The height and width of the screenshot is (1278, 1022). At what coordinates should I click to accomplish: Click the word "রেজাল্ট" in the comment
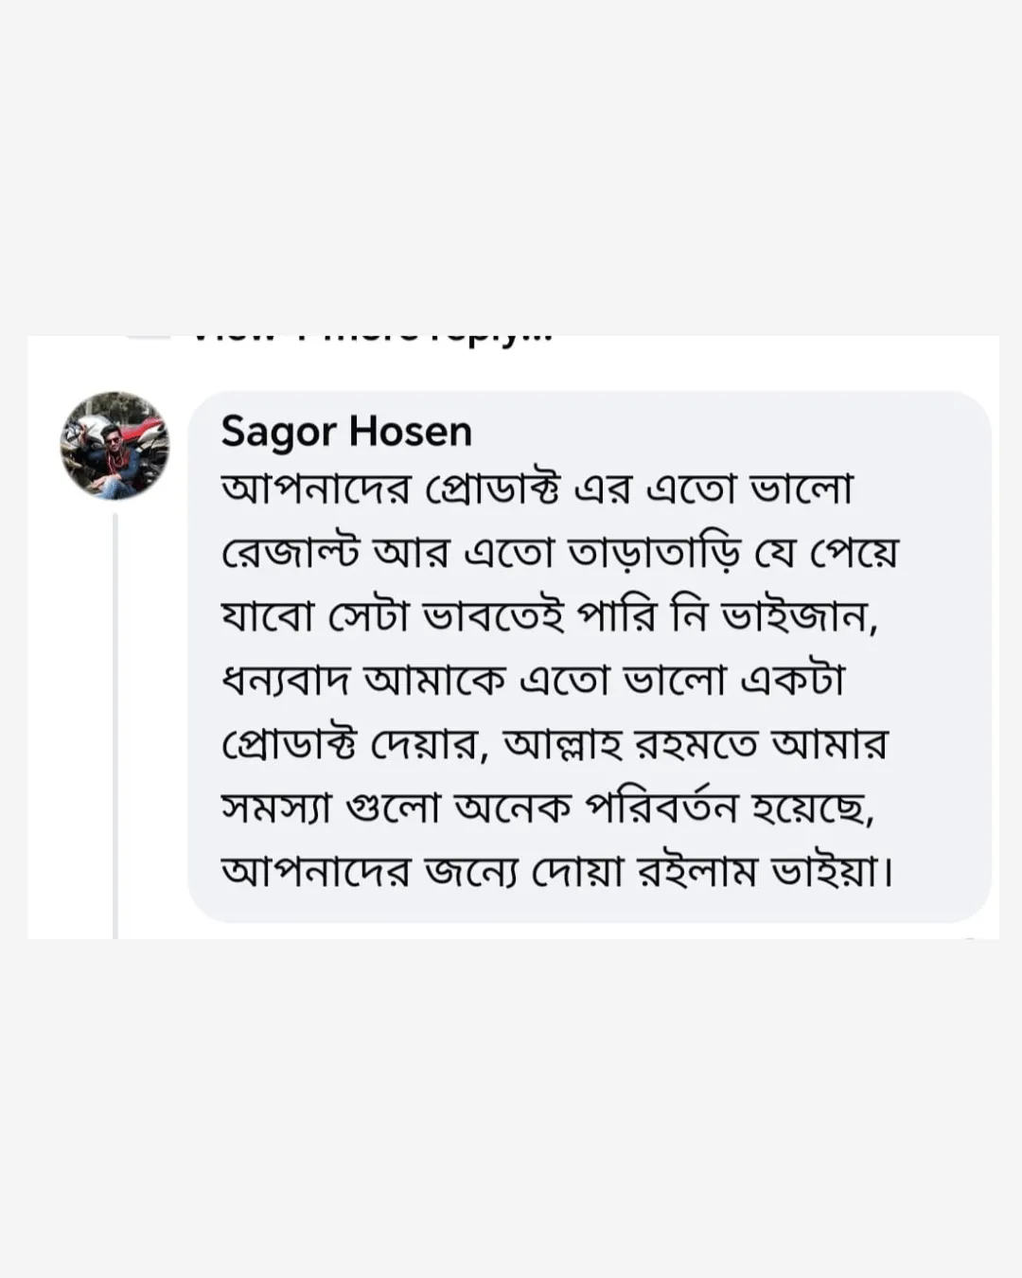[x=290, y=552]
